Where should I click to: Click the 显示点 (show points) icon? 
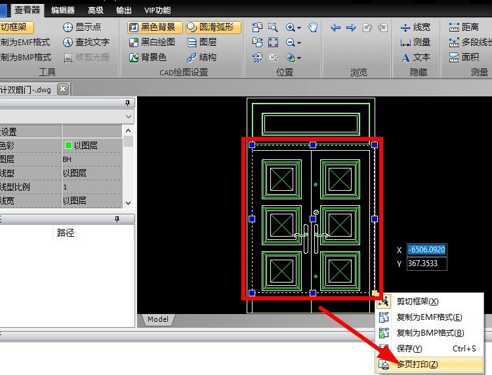(68, 27)
